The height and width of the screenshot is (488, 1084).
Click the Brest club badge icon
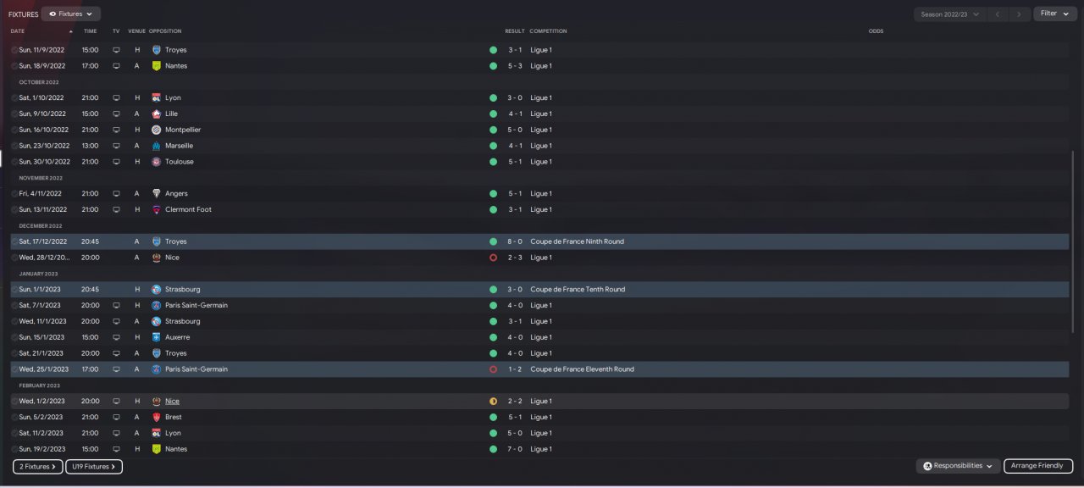(157, 417)
